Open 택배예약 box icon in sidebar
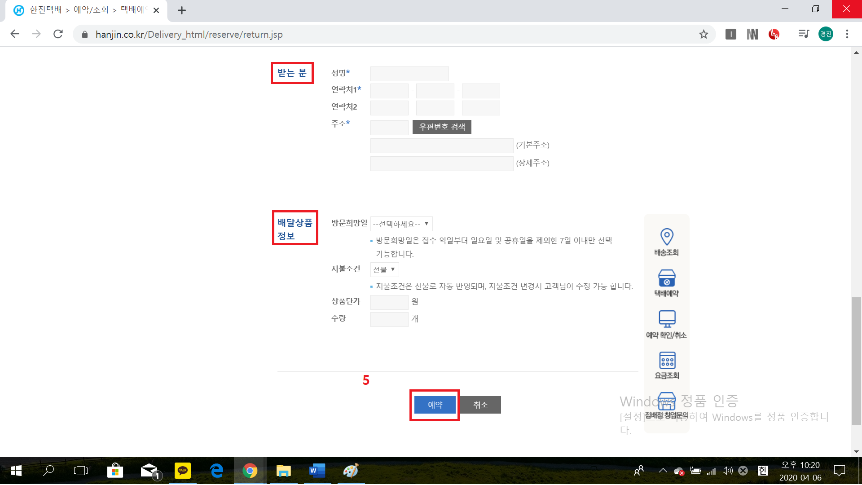 coord(667,278)
